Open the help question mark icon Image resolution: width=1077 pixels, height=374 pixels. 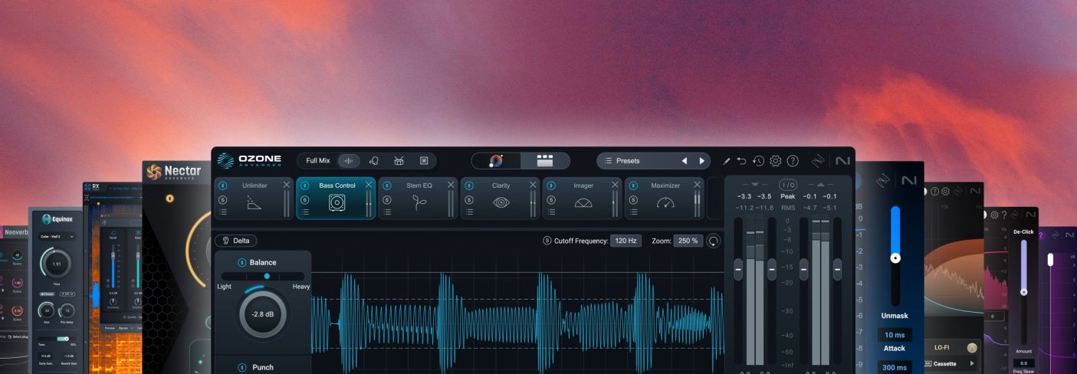[x=793, y=161]
